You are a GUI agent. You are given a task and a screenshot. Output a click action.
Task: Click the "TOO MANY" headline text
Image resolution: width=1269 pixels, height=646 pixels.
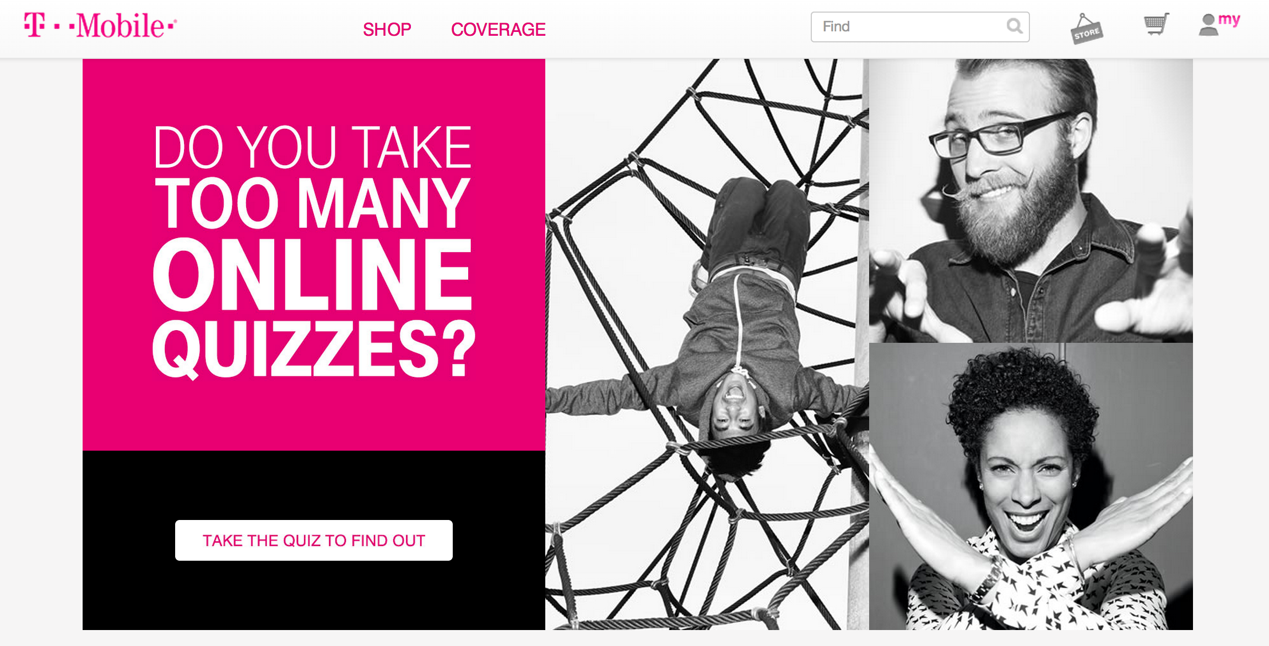click(312, 202)
